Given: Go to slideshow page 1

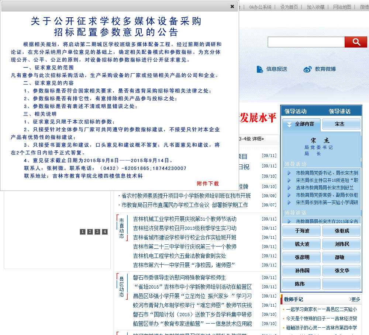Looking at the screenshot, I should click(83, 231).
